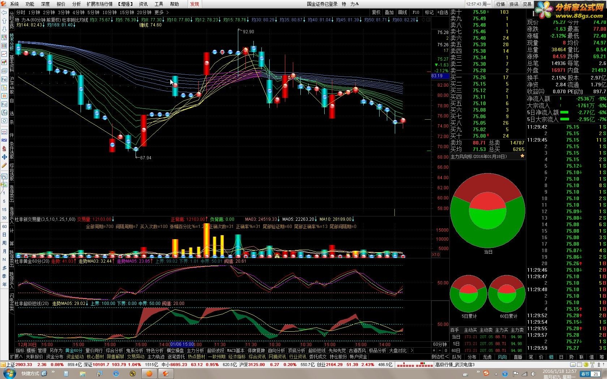The width and height of the screenshot is (607, 379).
Task: Click the orange fruit taskbar icon
Action: [x=149, y=374]
